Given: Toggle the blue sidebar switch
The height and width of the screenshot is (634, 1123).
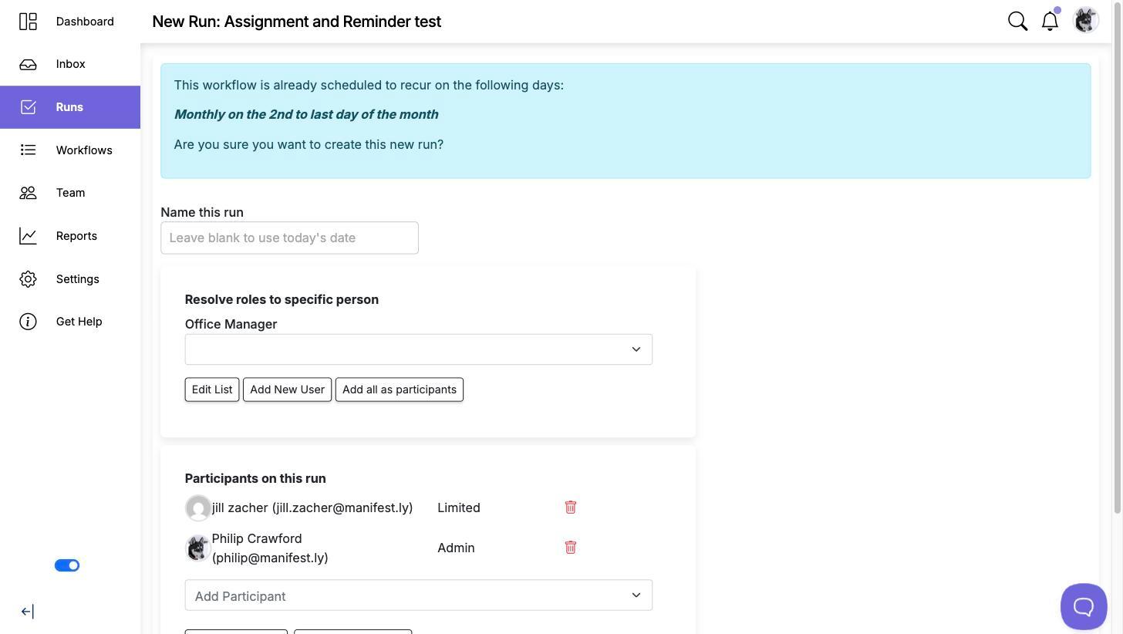Looking at the screenshot, I should pos(67,565).
